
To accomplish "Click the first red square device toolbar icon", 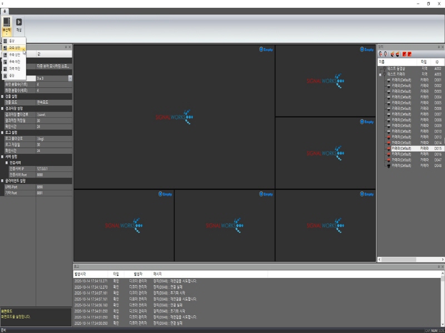I will 404,54.
